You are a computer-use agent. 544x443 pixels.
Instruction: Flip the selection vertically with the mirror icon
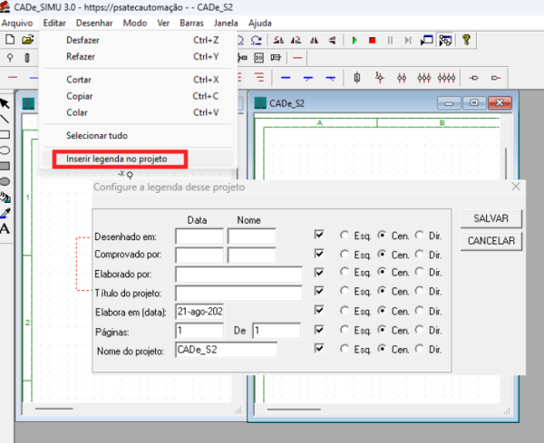click(332, 41)
